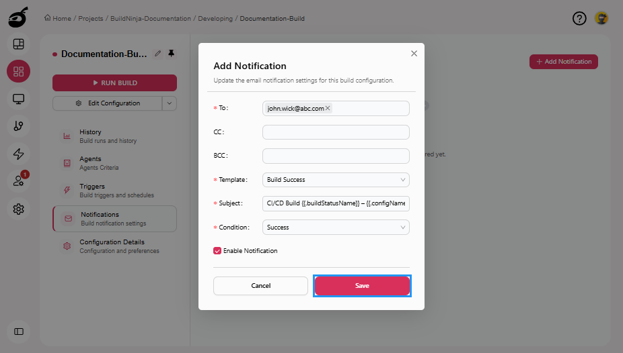Viewport: 623px width, 353px height.
Task: Click the Save button
Action: [362, 286]
